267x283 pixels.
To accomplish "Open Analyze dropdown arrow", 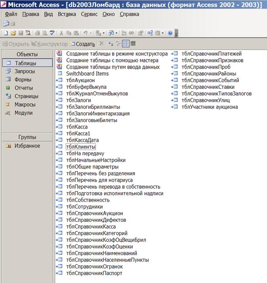I will point(116,33).
